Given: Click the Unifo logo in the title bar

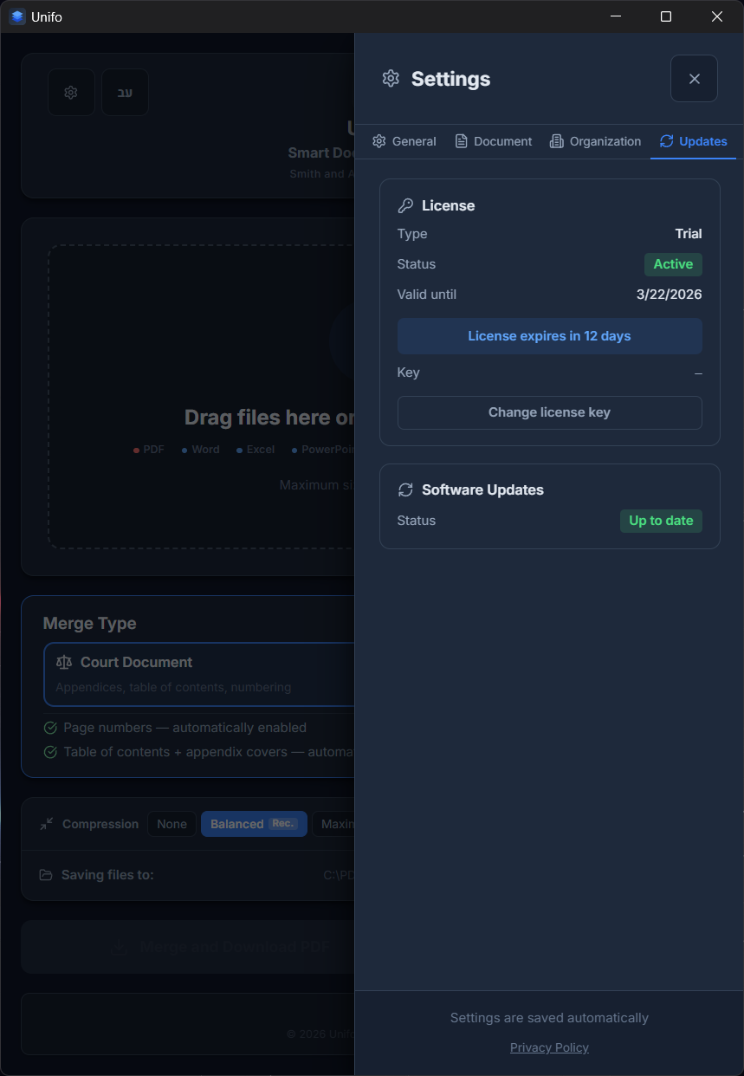Looking at the screenshot, I should [16, 16].
